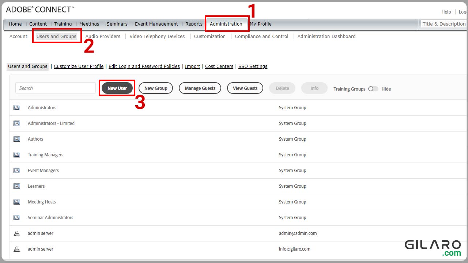Click the New User button
The height and width of the screenshot is (263, 468).
[x=117, y=88]
